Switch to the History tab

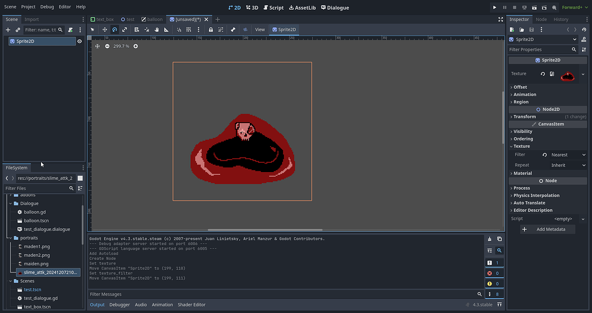coord(561,19)
